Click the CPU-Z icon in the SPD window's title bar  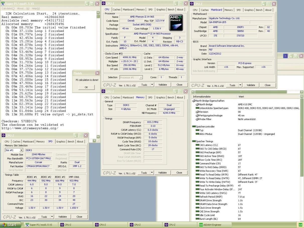click(3, 135)
